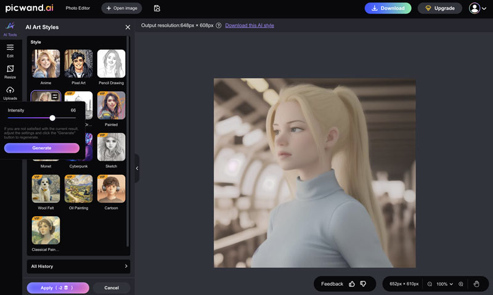Open the AI Tools sidebar panel

point(10,29)
